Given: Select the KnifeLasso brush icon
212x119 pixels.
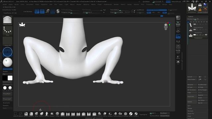Looking at the screenshot, I should pyautogui.click(x=110, y=114).
